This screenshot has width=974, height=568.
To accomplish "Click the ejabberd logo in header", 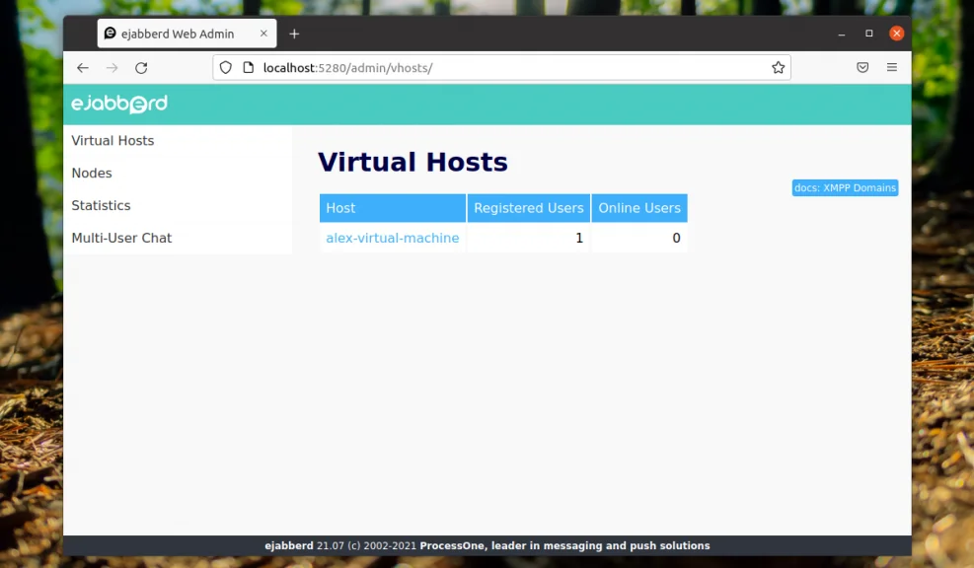I will click(119, 104).
